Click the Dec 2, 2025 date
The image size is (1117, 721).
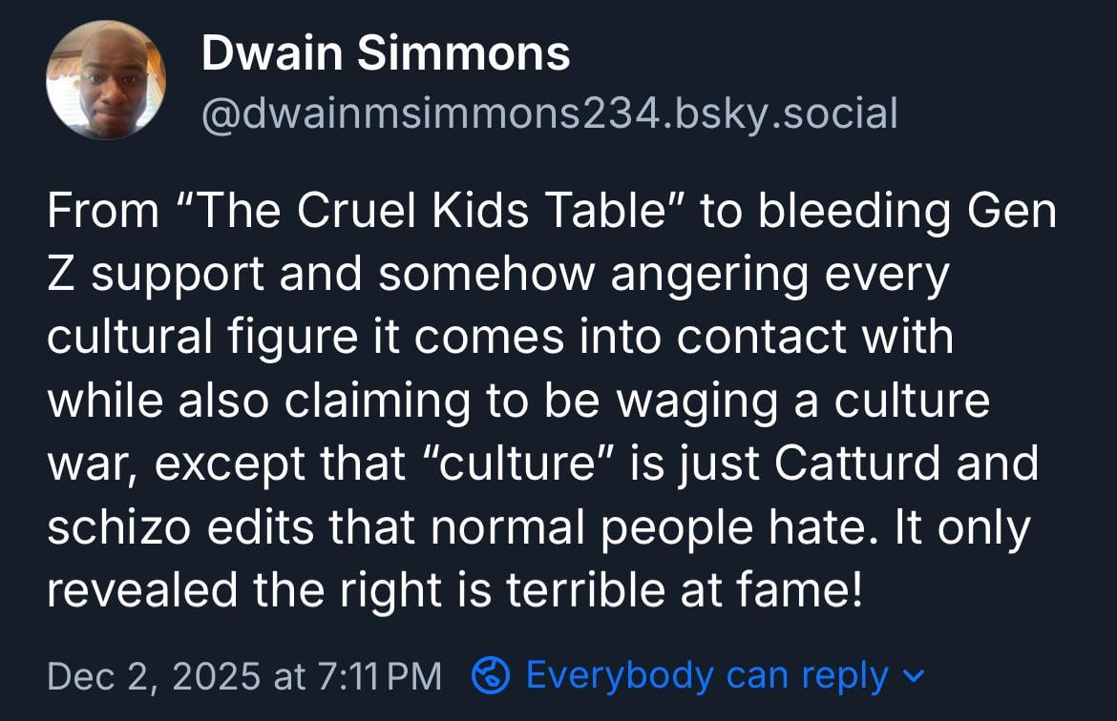tap(154, 675)
